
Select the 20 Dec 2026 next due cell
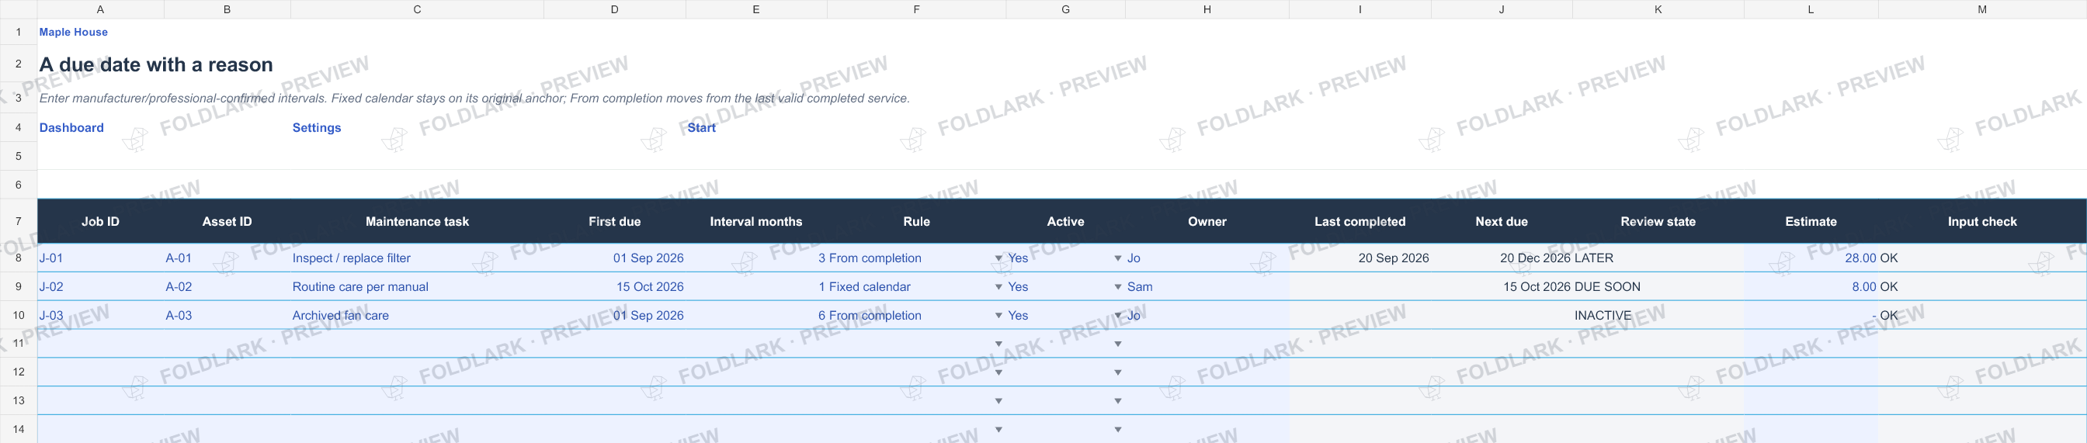pyautogui.click(x=1502, y=258)
